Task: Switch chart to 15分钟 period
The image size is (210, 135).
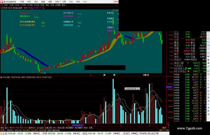Action: point(23,5)
